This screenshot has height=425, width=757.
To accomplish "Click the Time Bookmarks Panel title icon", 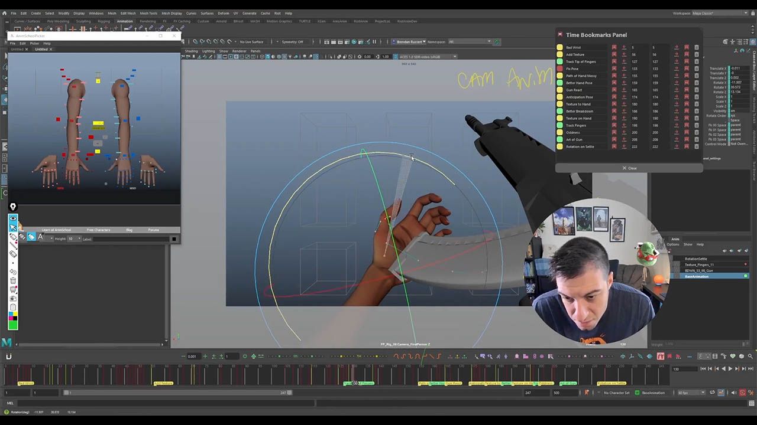I will pyautogui.click(x=560, y=35).
